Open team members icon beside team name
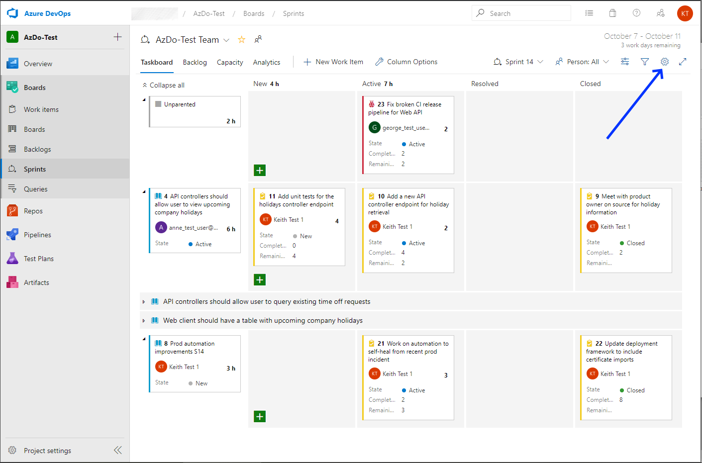702x463 pixels. click(x=258, y=39)
